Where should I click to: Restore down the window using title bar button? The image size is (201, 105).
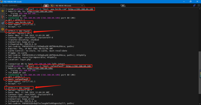point(190,2)
